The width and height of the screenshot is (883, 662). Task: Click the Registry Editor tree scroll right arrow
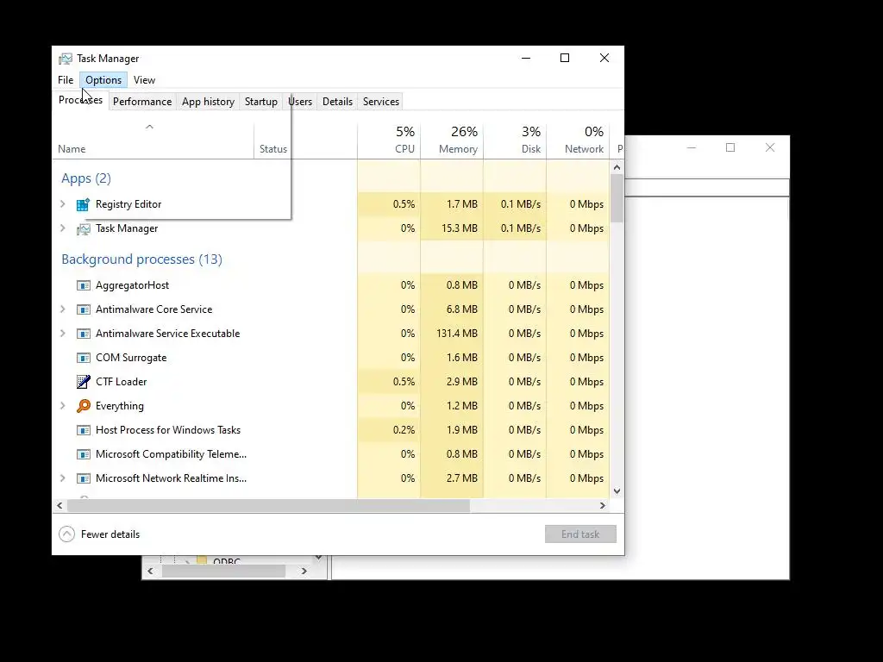[x=304, y=571]
